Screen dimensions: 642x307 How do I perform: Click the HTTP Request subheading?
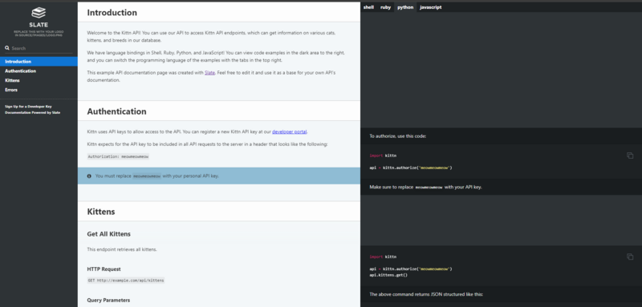pyautogui.click(x=104, y=269)
